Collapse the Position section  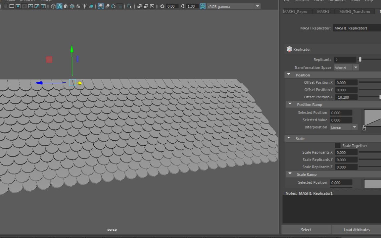289,75
